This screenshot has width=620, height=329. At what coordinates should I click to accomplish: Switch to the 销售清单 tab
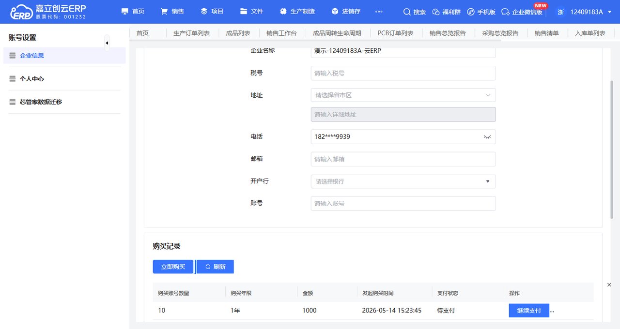547,33
